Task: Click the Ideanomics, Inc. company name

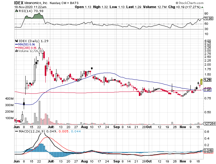Action: pos(36,3)
